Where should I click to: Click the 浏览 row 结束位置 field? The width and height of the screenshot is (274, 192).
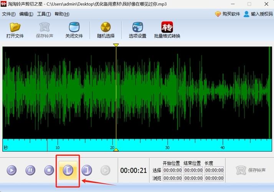pos(193,178)
